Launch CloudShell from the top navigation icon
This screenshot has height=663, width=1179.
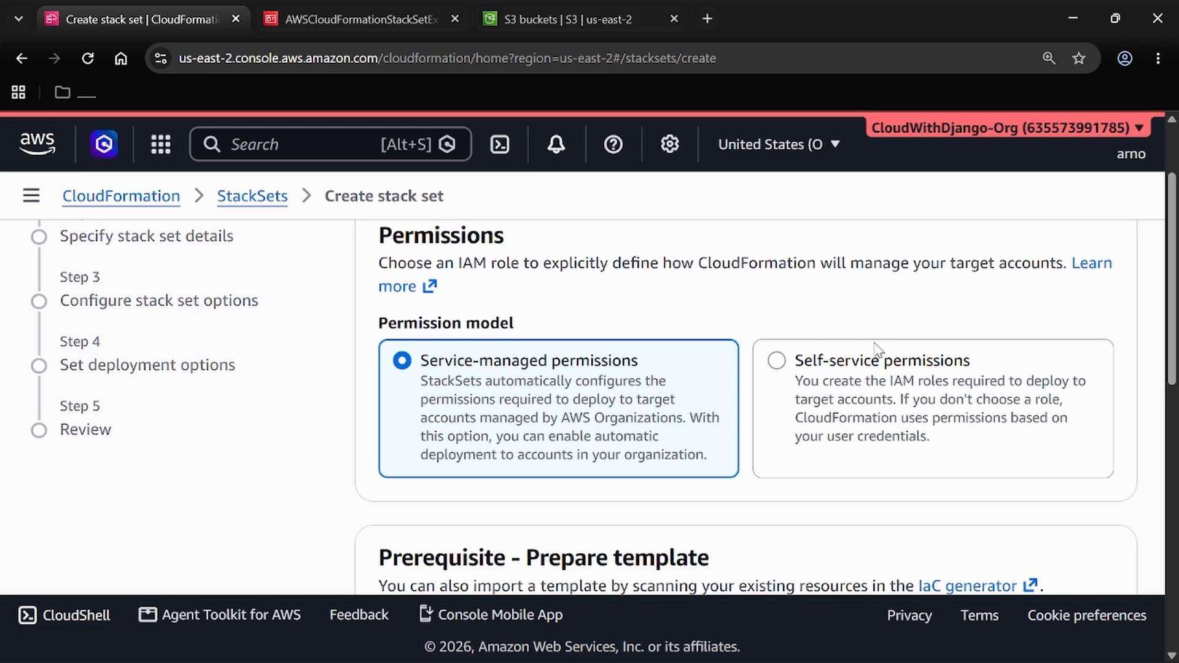(500, 144)
